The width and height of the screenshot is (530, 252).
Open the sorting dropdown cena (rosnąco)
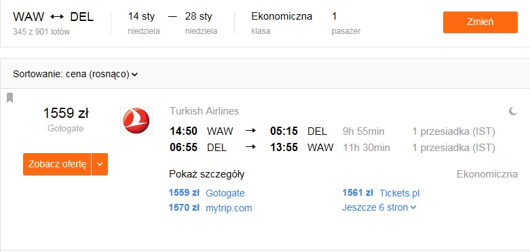tap(75, 74)
